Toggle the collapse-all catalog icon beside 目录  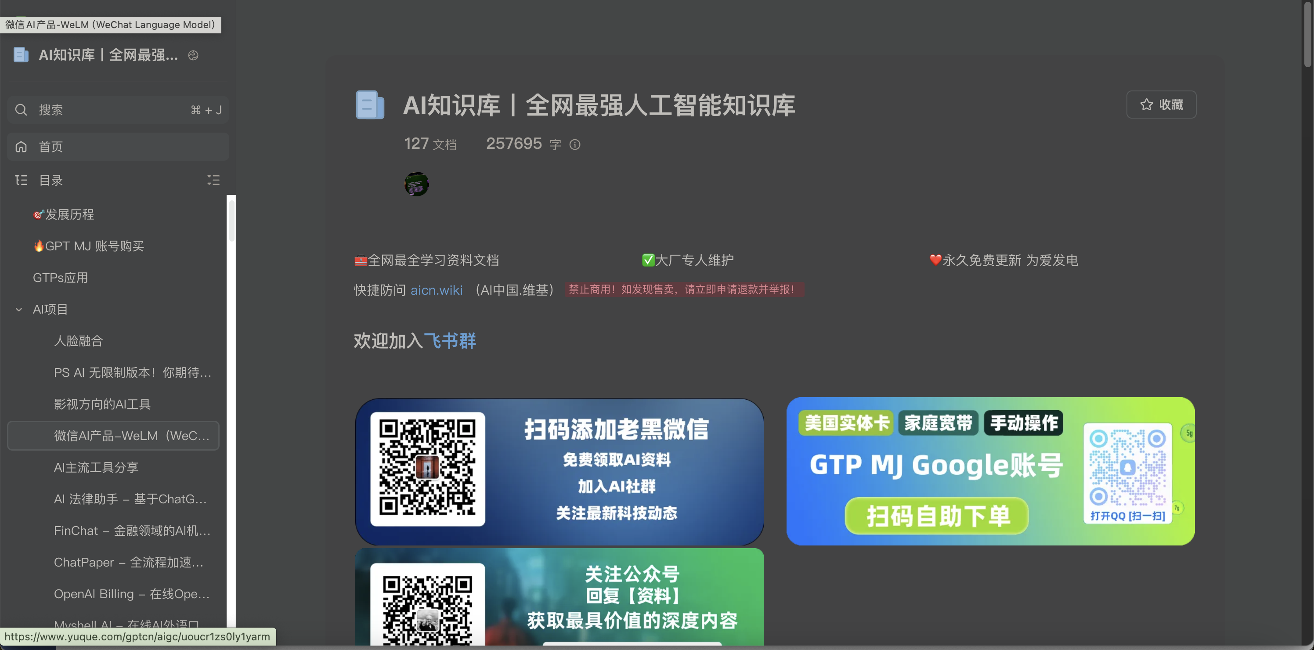click(213, 180)
